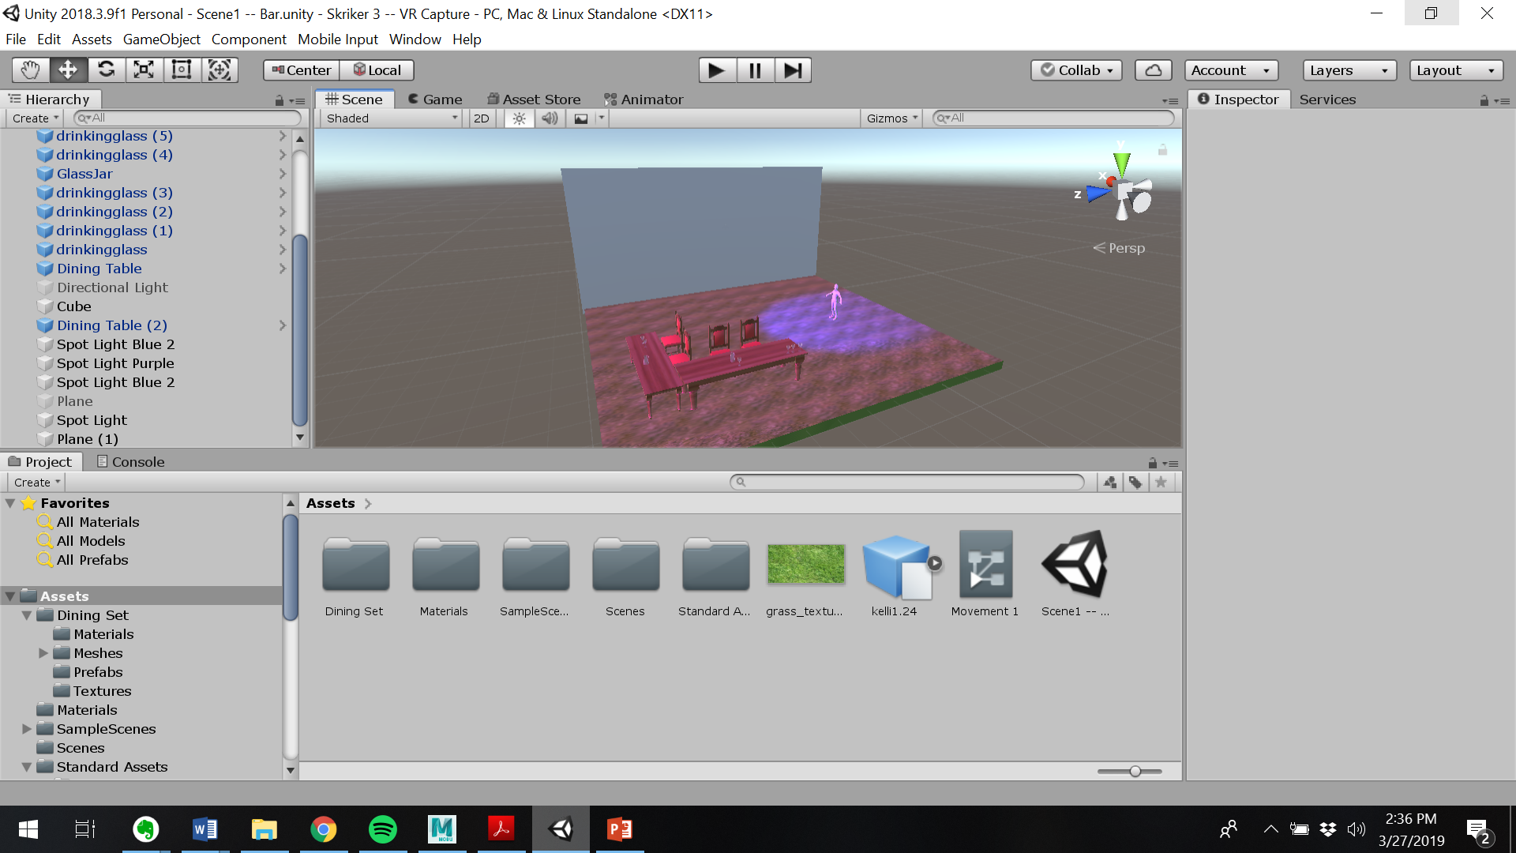Select the Hand tool

pos(30,70)
